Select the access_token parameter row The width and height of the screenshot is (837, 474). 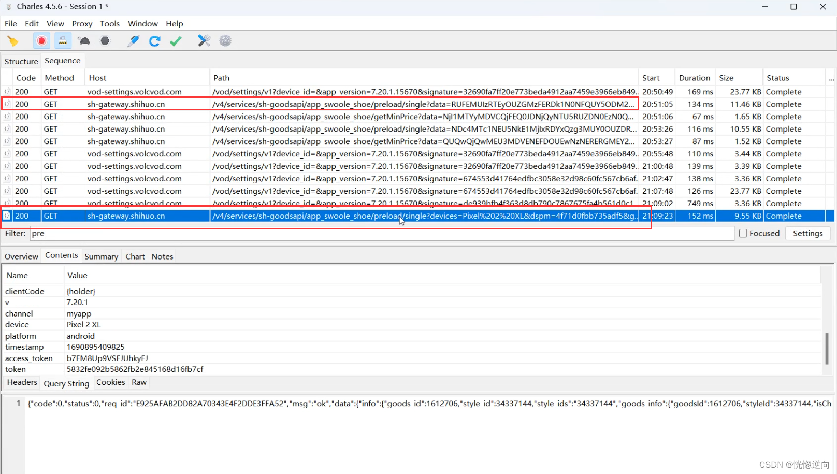point(412,358)
